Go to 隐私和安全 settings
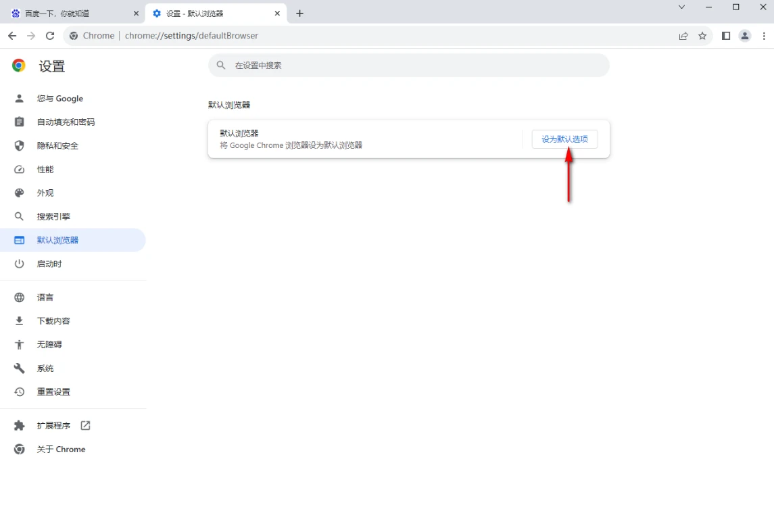The height and width of the screenshot is (511, 774). 72,145
